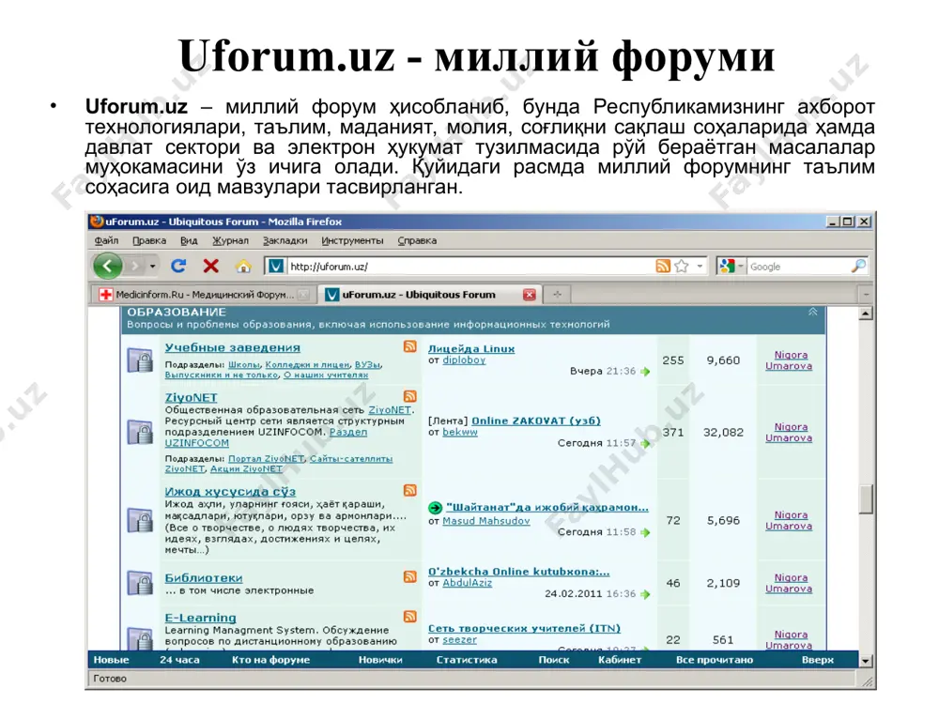The width and height of the screenshot is (939, 704).
Task: Open the Online ZAKOVAT (узб) topic
Action: [536, 421]
